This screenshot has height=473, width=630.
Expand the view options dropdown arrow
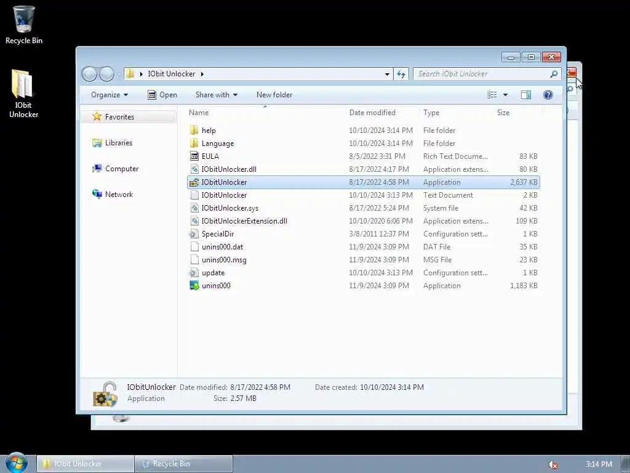(505, 95)
